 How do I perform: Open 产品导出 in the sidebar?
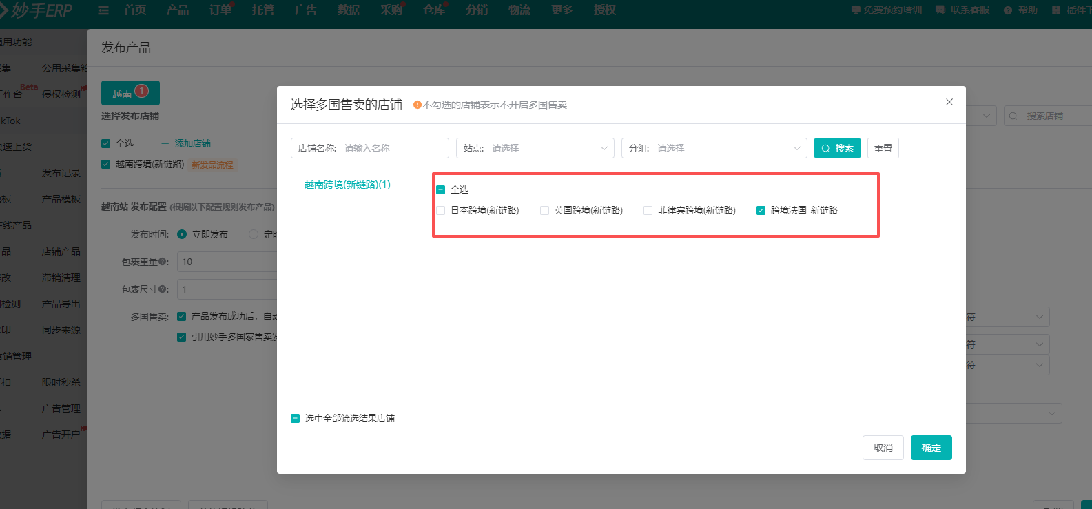tap(61, 304)
